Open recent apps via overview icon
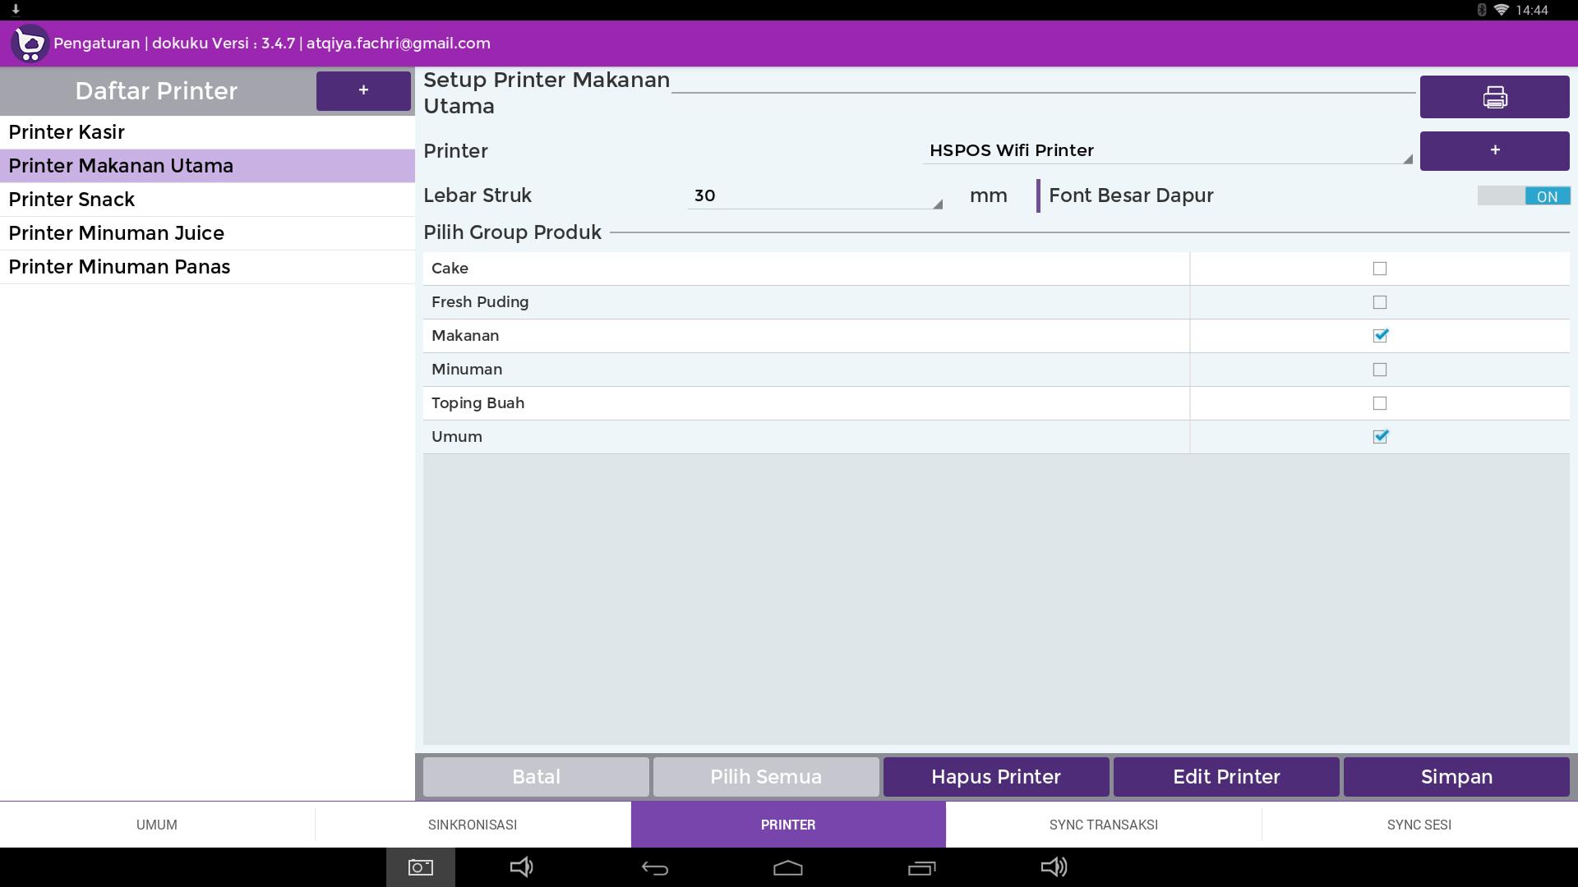 click(921, 867)
